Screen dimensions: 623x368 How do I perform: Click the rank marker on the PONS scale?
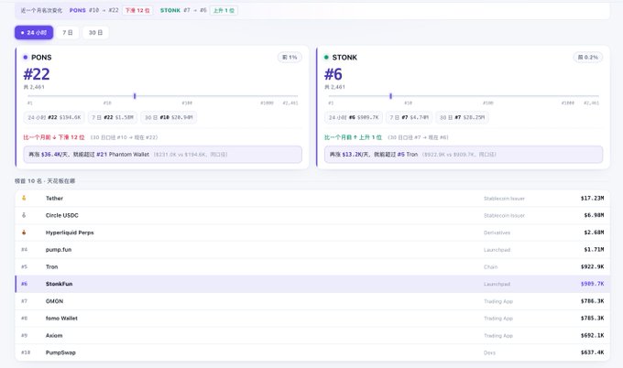tap(135, 96)
